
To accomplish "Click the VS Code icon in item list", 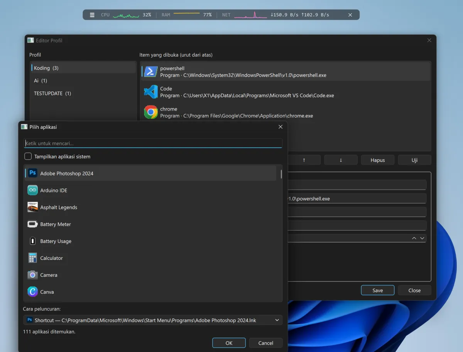I will coord(151,92).
